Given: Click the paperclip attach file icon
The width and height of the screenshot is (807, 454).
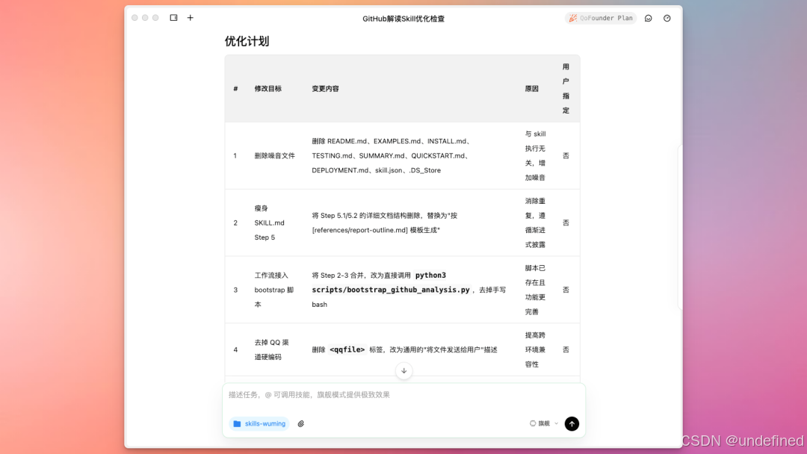Looking at the screenshot, I should pos(301,423).
